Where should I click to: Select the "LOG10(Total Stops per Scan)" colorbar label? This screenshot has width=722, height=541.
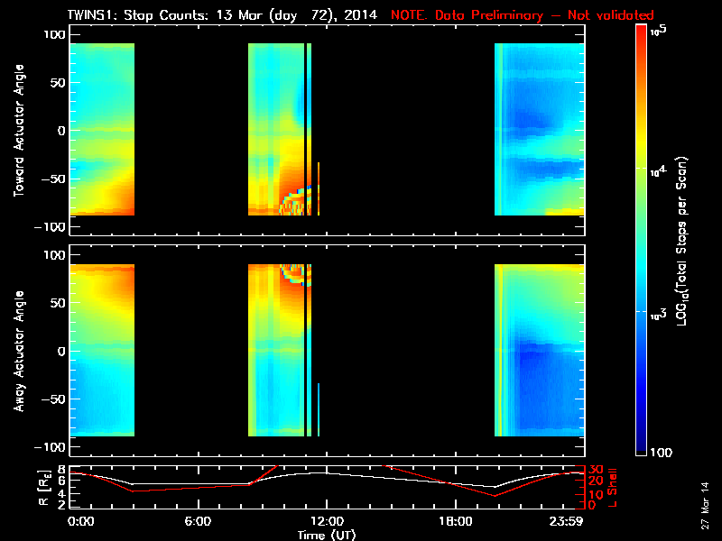click(682, 241)
